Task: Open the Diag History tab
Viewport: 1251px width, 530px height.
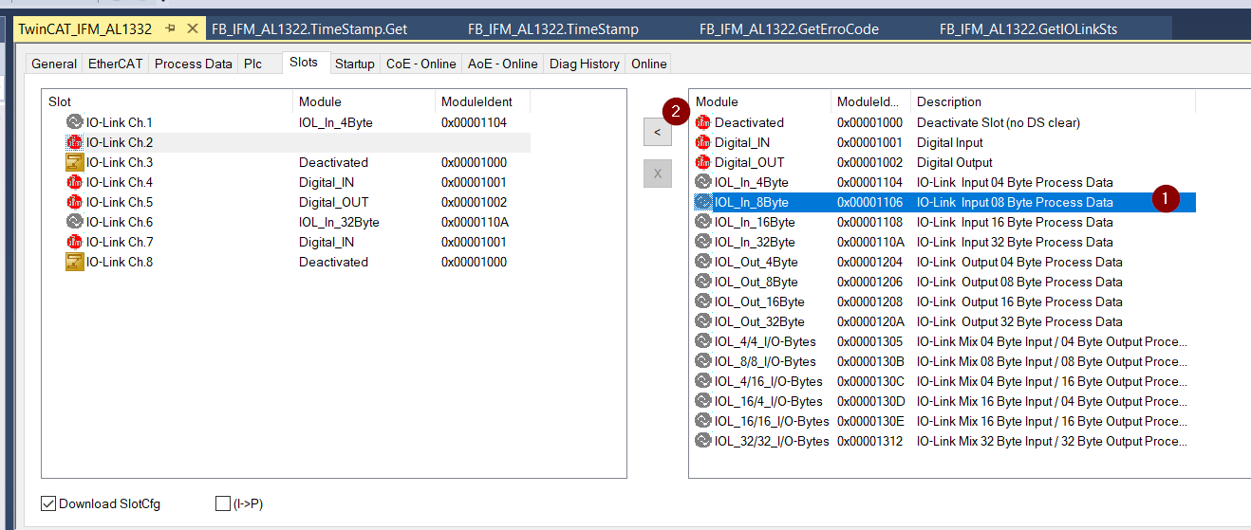Action: 585,64
